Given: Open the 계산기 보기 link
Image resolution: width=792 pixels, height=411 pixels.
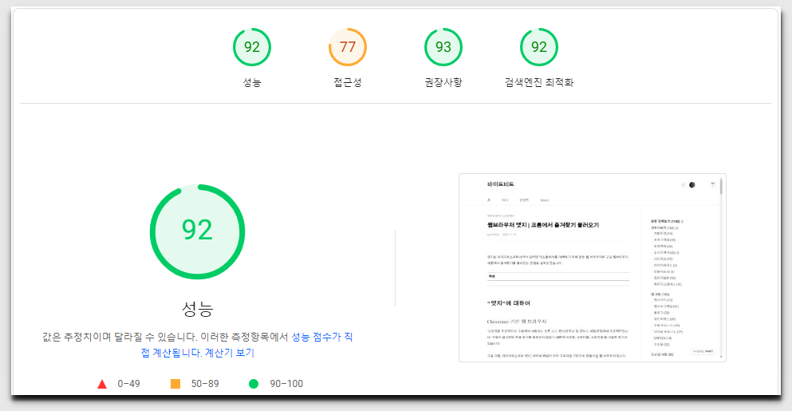Looking at the screenshot, I should [230, 353].
